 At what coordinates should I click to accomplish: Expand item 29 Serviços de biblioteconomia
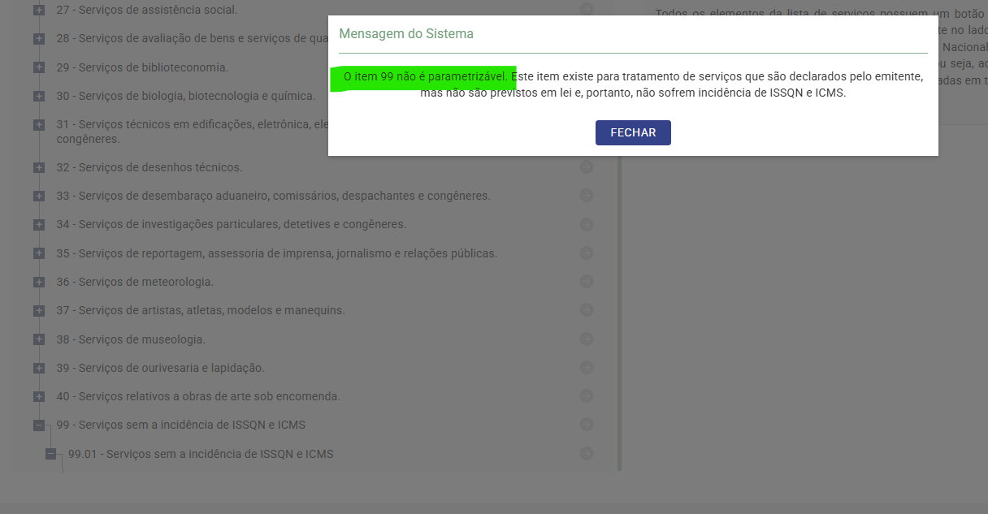click(39, 67)
